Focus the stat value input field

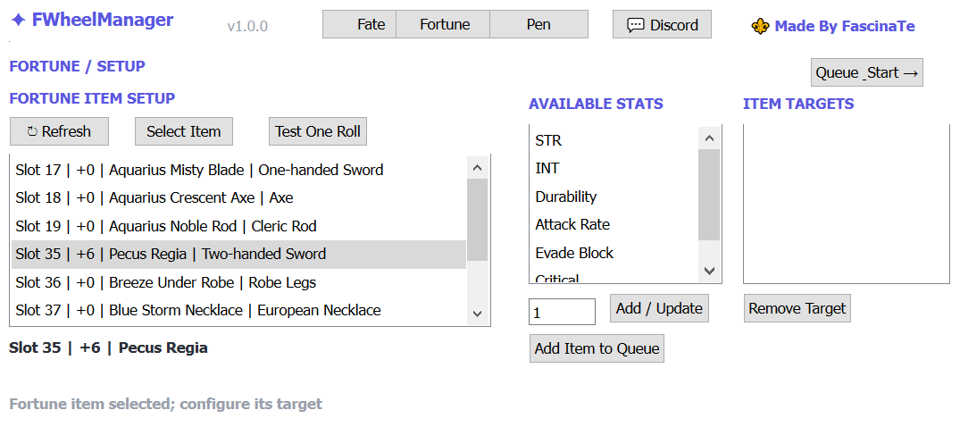click(x=562, y=312)
